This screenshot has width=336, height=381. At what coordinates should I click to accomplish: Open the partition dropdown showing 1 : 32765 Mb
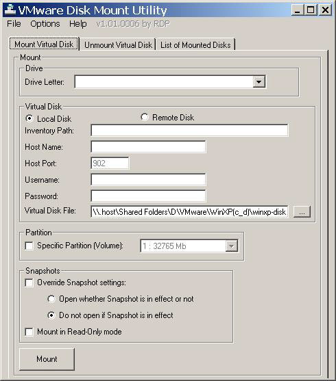point(189,246)
